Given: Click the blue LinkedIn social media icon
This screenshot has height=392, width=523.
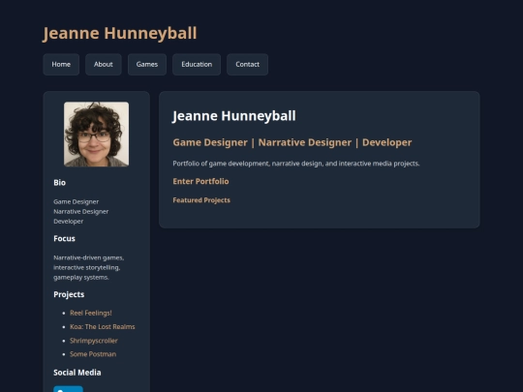Looking at the screenshot, I should (68, 389).
